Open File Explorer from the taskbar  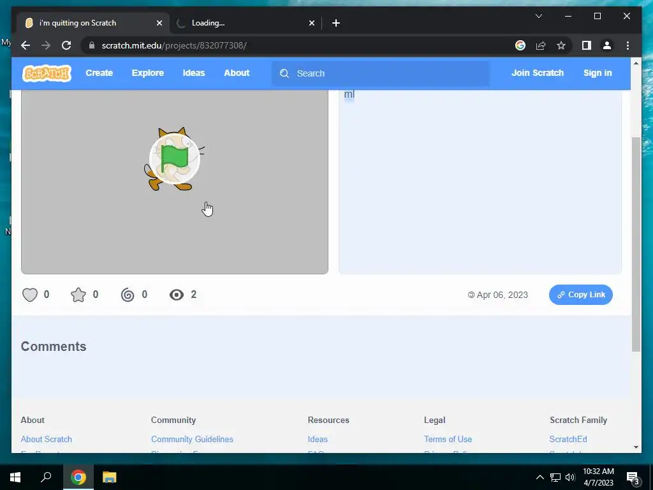[110, 477]
